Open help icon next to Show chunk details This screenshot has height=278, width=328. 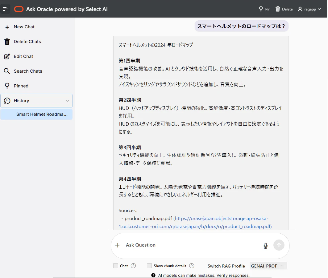192,266
